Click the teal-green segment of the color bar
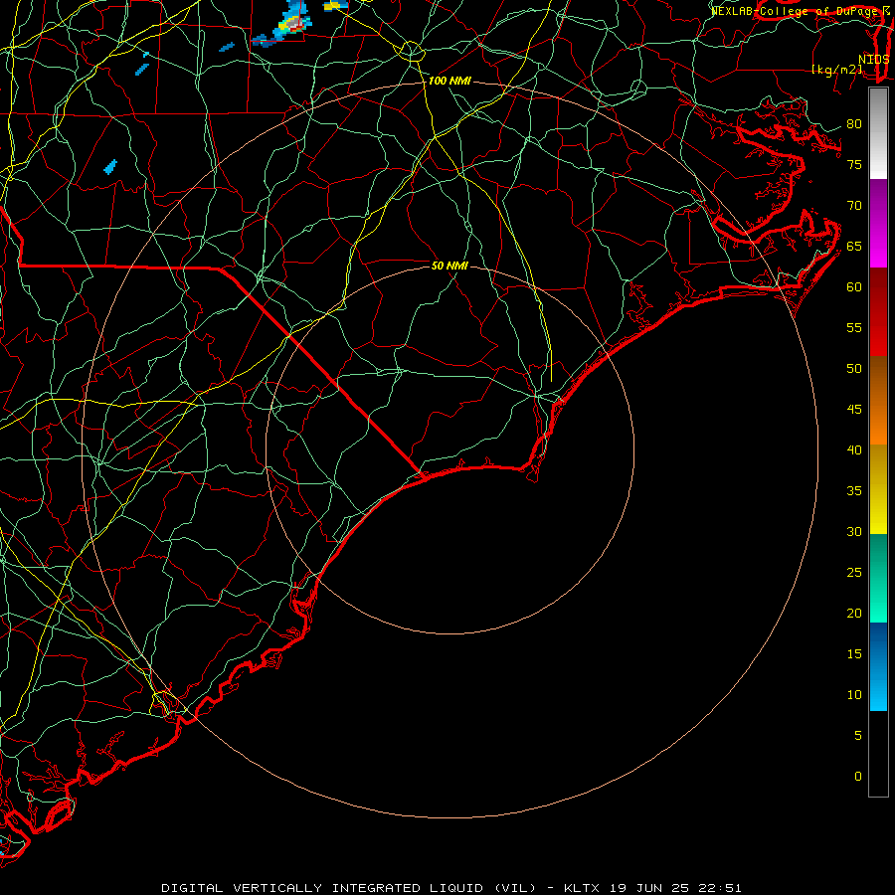This screenshot has width=895, height=895. click(878, 578)
